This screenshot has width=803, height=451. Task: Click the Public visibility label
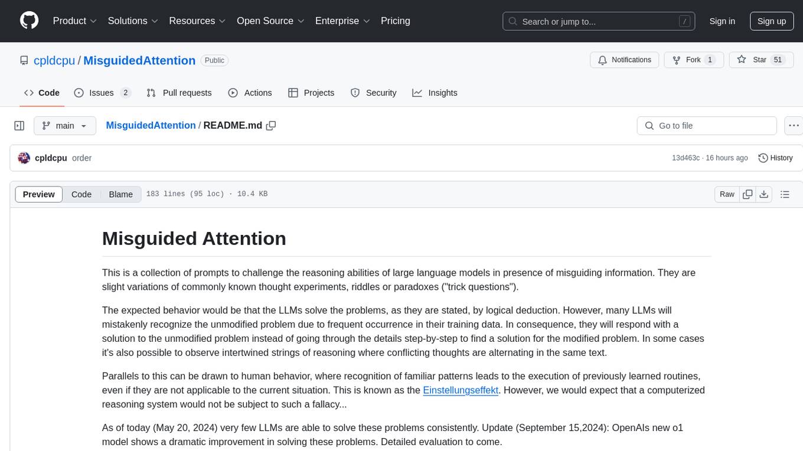click(x=214, y=60)
